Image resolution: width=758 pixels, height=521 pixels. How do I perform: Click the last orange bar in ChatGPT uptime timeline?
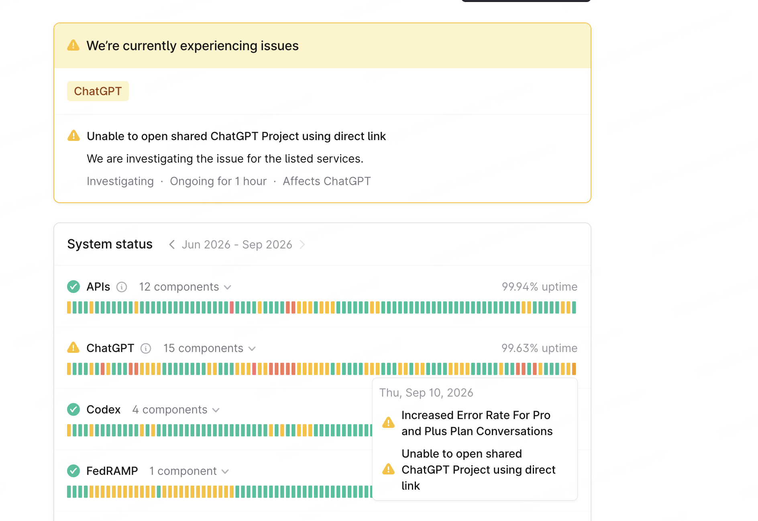(574, 369)
